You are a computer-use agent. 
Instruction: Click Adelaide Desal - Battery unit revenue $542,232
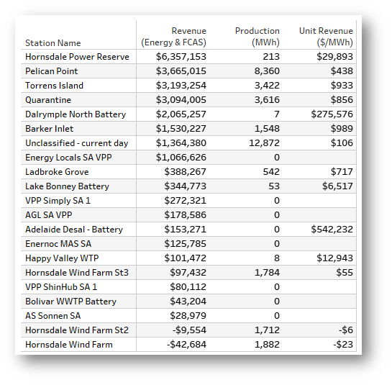332,230
